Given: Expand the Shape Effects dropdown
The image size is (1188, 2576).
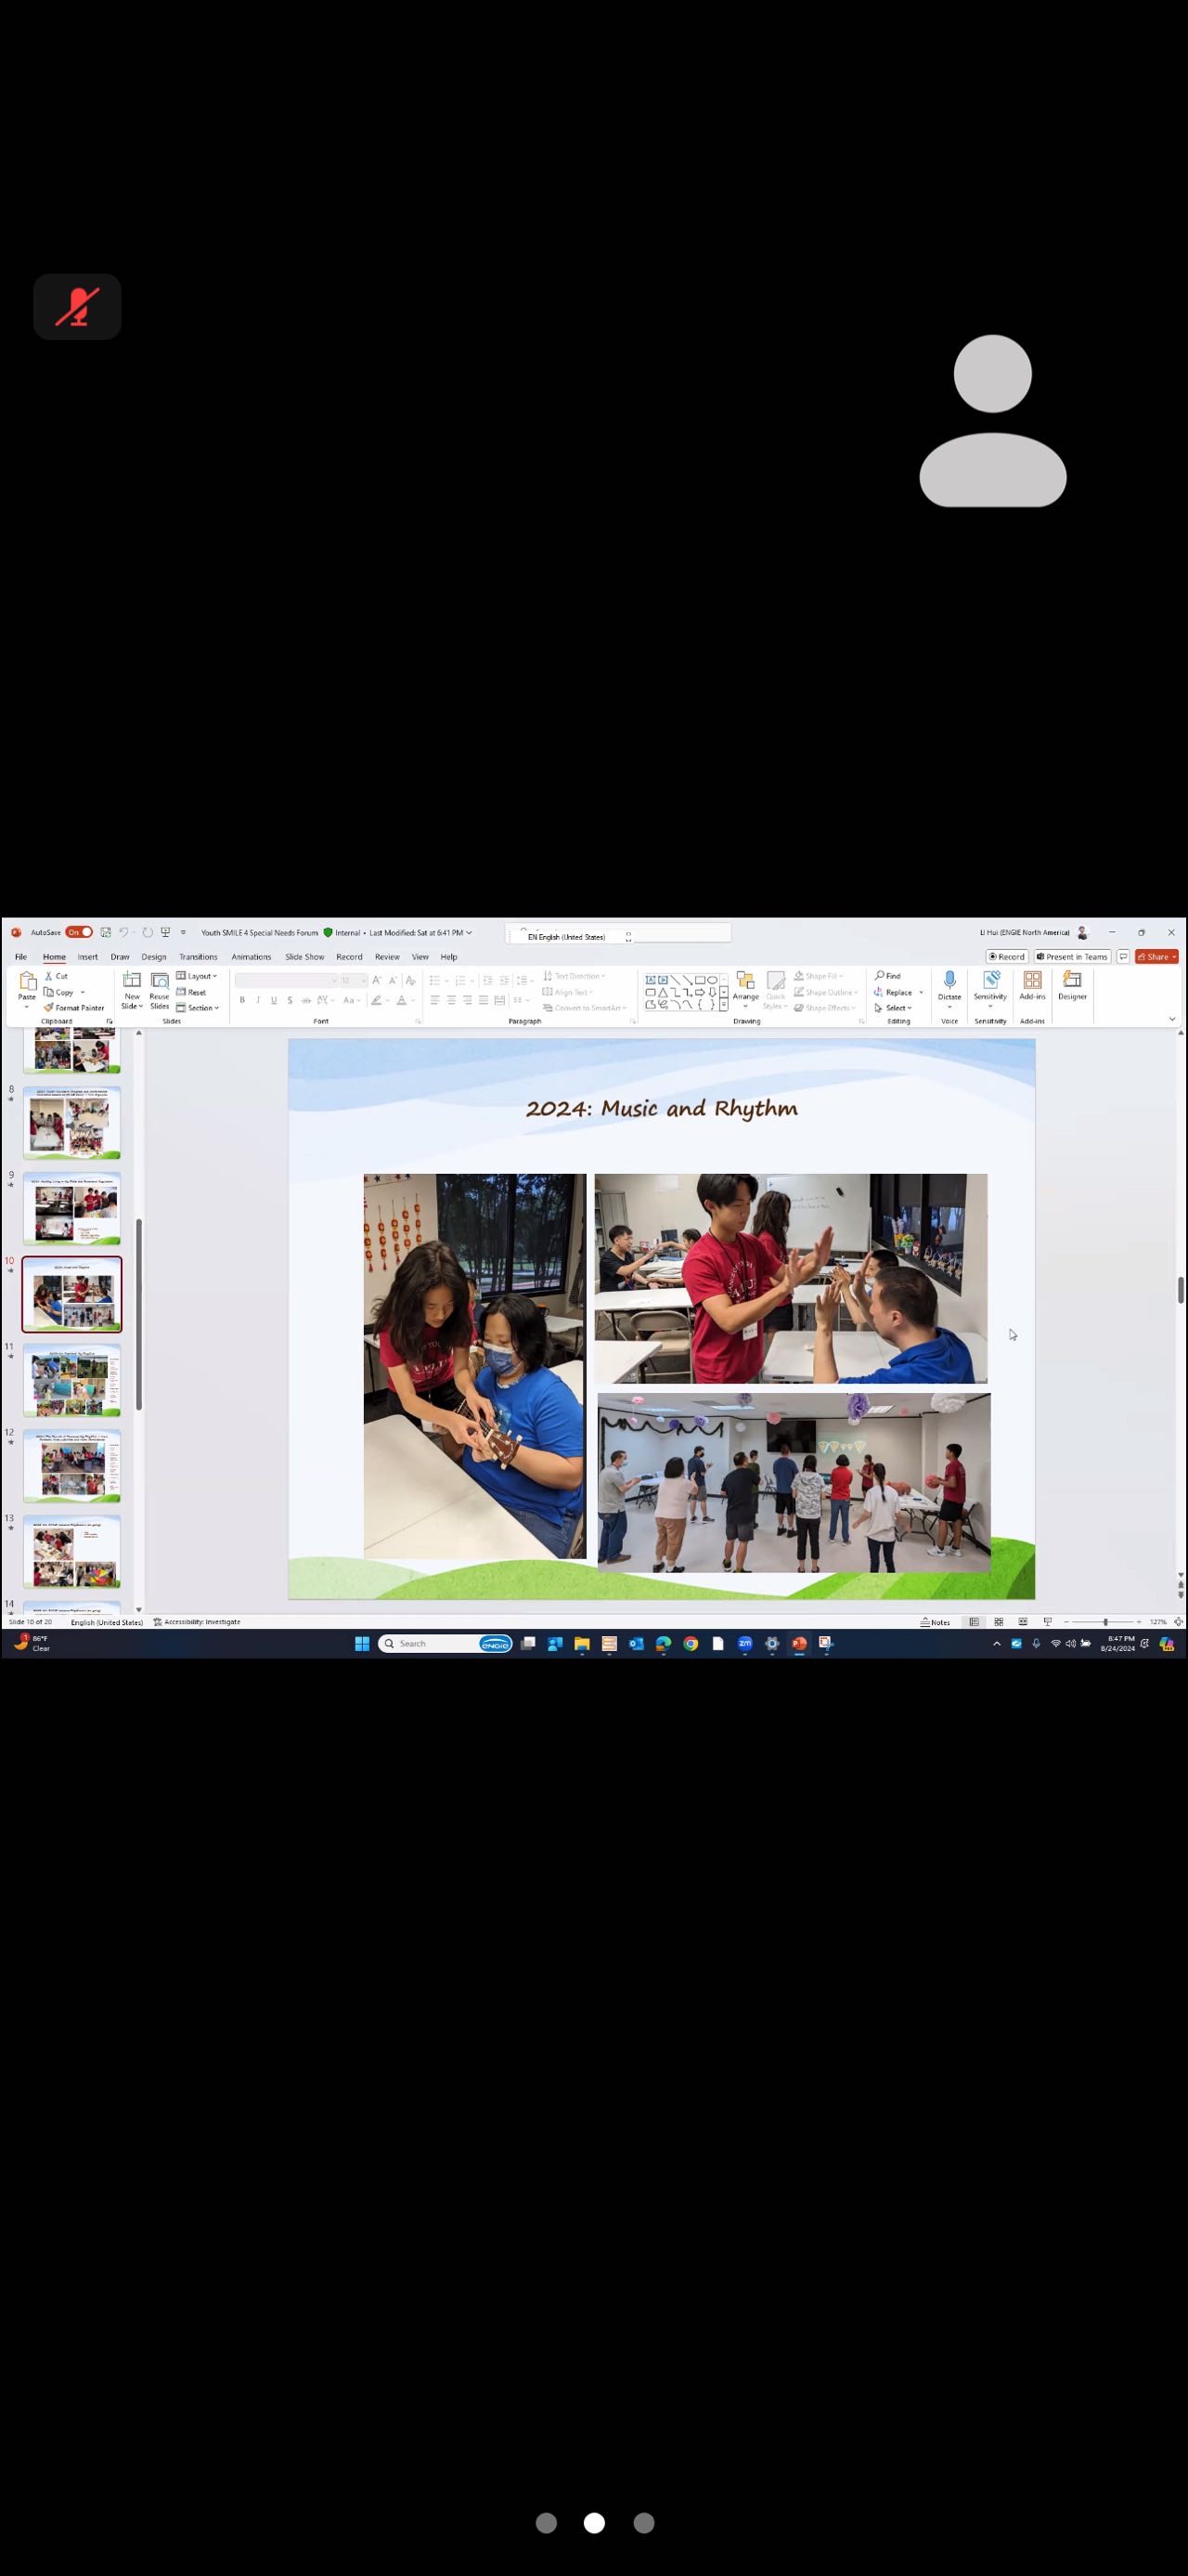Looking at the screenshot, I should [825, 1008].
